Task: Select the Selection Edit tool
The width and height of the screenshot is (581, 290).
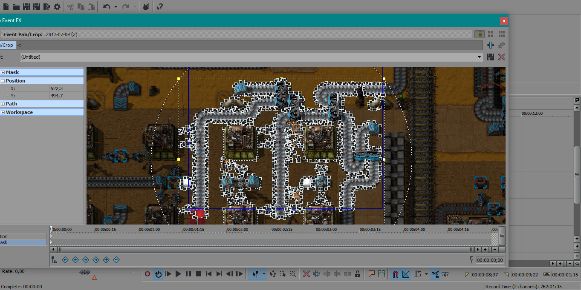Action: tap(283, 274)
